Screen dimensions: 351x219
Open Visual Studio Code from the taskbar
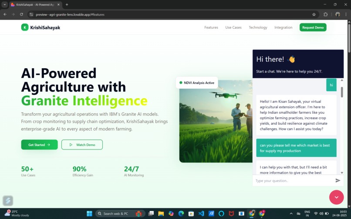(201, 213)
